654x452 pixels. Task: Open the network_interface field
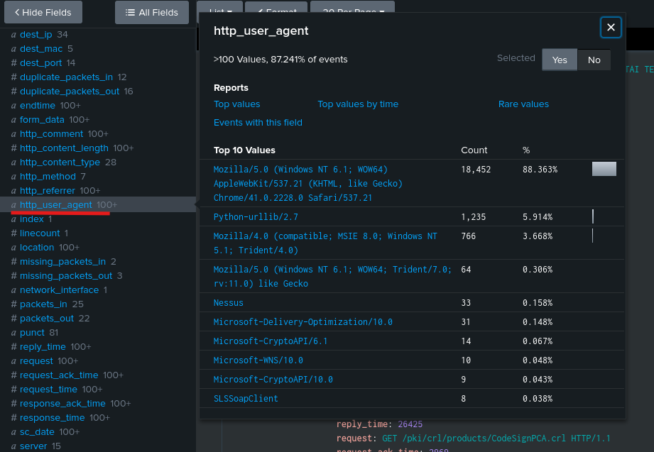[59, 290]
